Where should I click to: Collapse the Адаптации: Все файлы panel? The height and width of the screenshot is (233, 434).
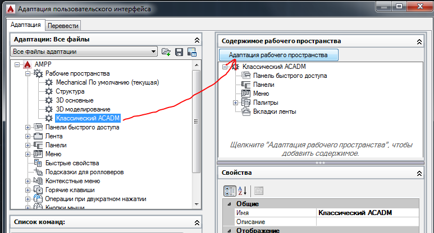click(x=197, y=40)
